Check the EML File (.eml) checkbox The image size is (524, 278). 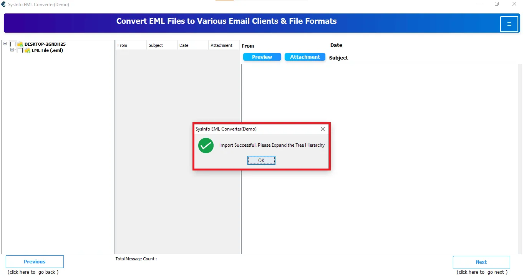(20, 50)
